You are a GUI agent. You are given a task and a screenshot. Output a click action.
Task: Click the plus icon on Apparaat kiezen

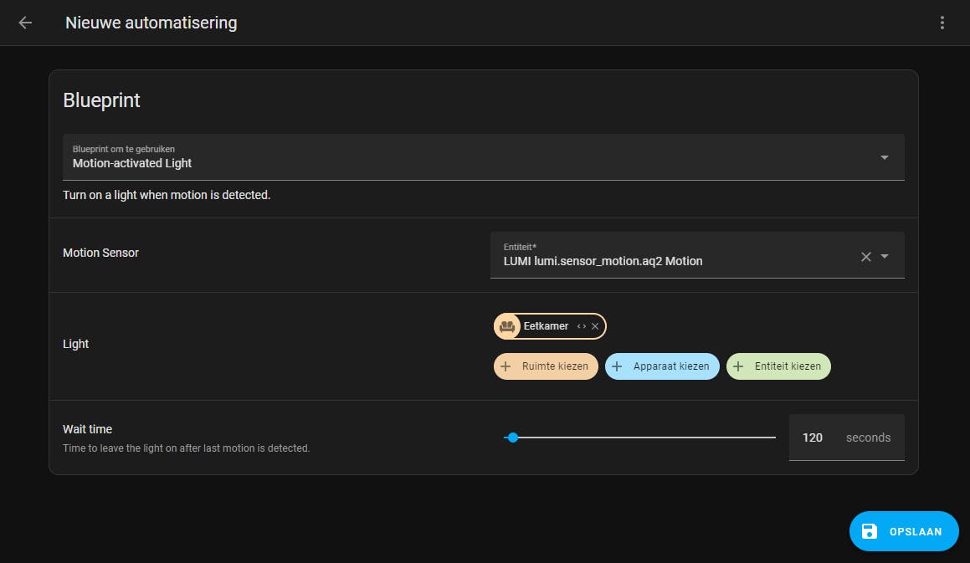tap(617, 366)
